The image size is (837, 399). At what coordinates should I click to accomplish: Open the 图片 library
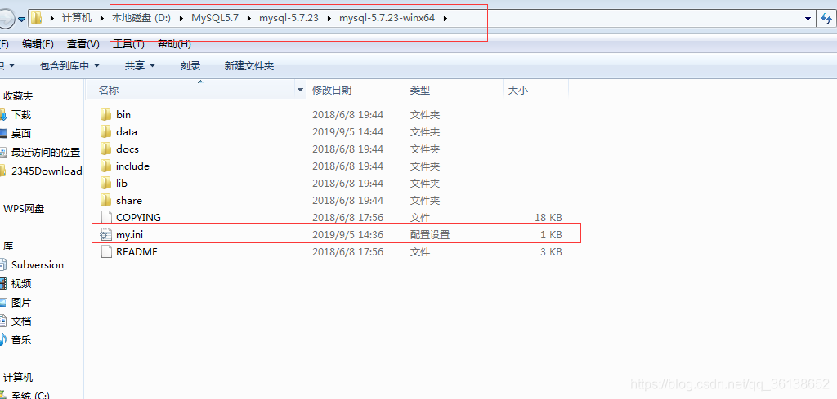click(21, 303)
